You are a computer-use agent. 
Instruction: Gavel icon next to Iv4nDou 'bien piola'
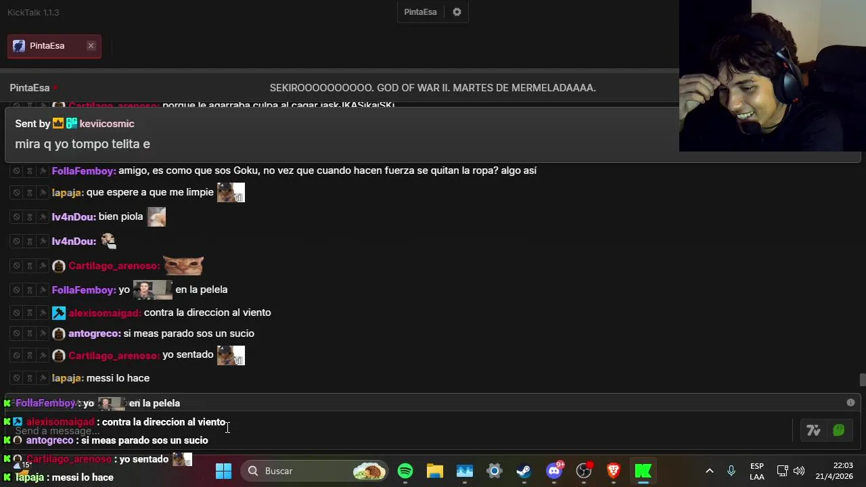[43, 217]
